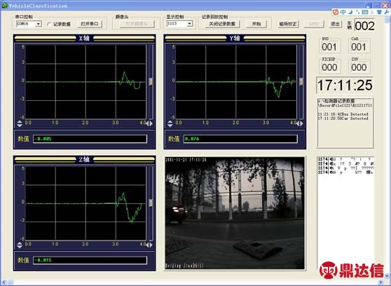
Task: Click the X轴 chart title header
Action: pyautogui.click(x=84, y=38)
